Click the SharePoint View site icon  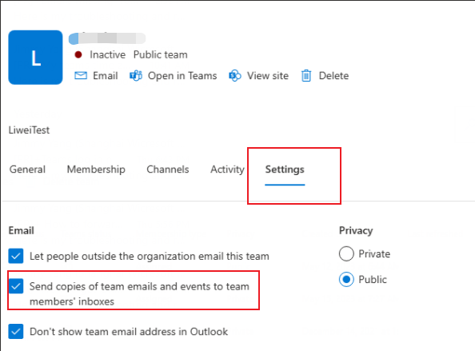pyautogui.click(x=235, y=75)
